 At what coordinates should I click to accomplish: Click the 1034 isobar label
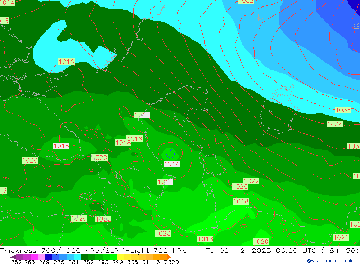[334, 124]
